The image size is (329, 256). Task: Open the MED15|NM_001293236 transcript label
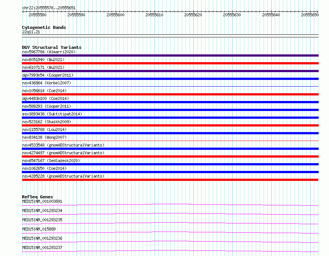[x=42, y=238]
